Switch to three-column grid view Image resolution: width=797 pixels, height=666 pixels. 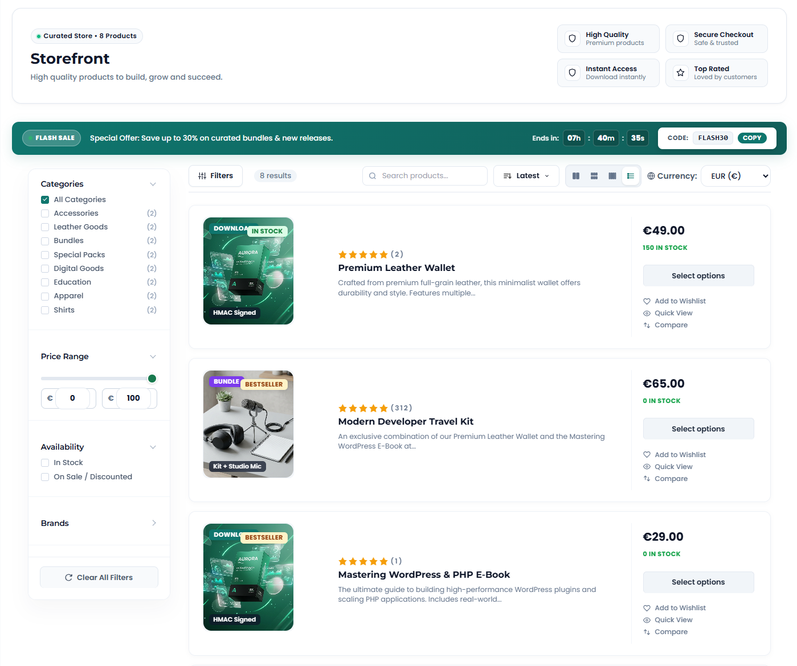tap(594, 176)
